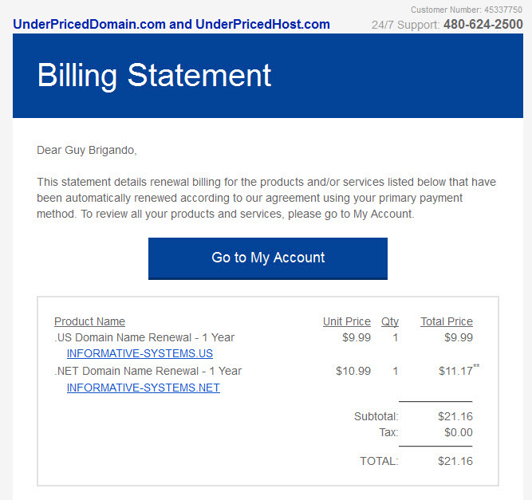Click the Billing Statement banner heading
532x500 pixels.
click(154, 75)
